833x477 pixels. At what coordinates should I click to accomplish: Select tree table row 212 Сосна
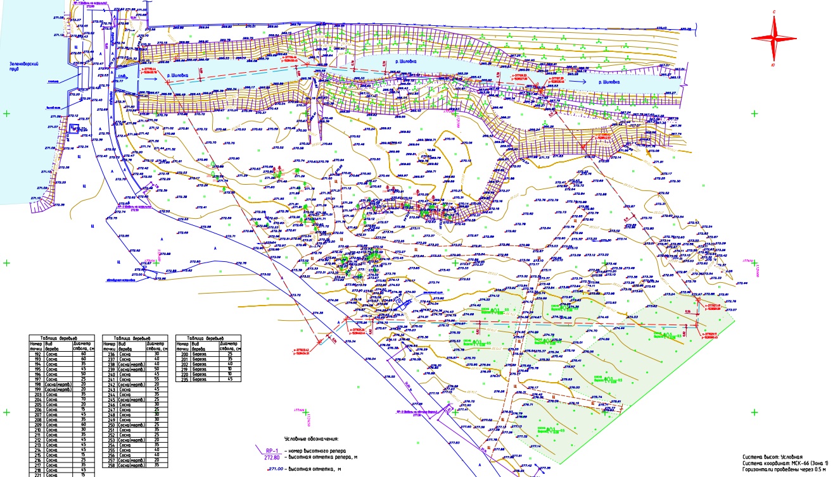point(62,440)
